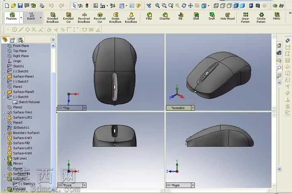Toggle Shaded With Edges display style
This screenshot has height=194, width=292.
click(x=236, y=6)
